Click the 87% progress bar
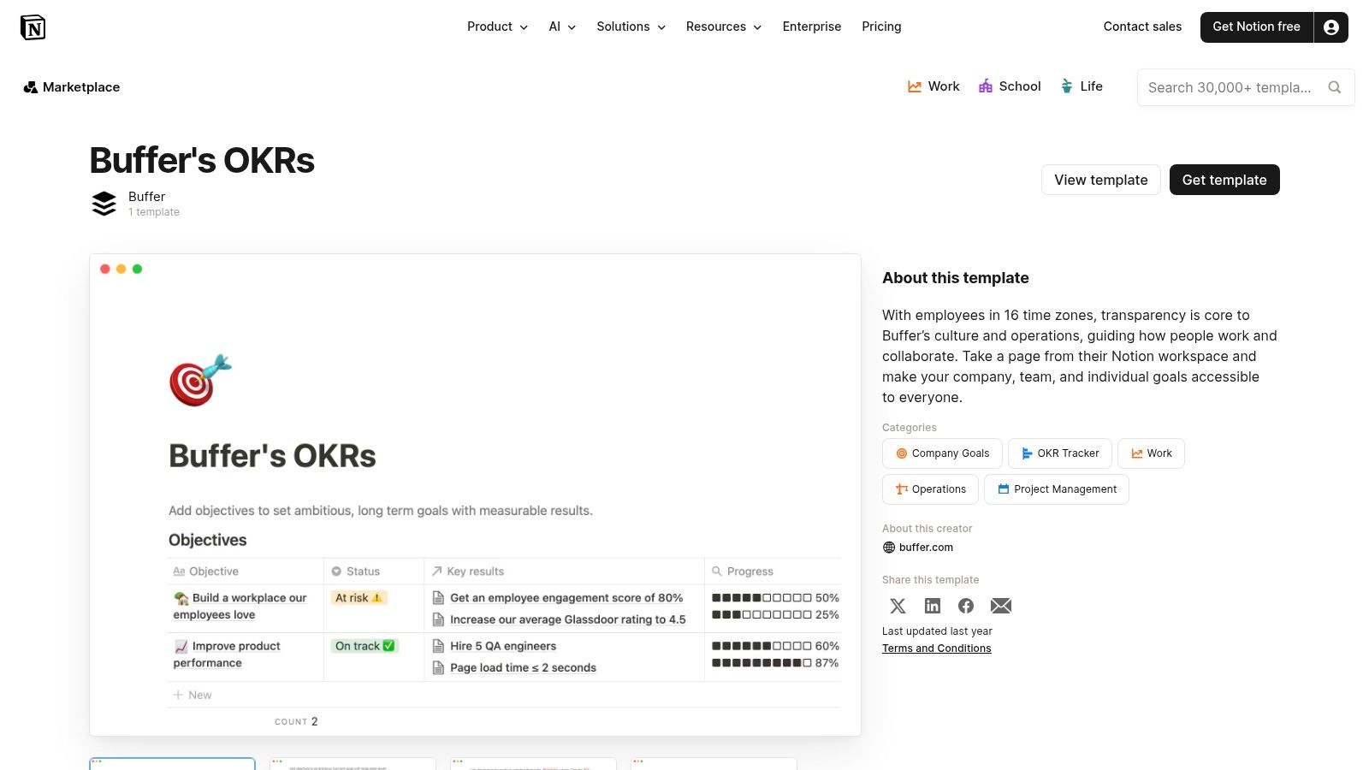Viewport: 1369px width, 770px height. click(775, 663)
